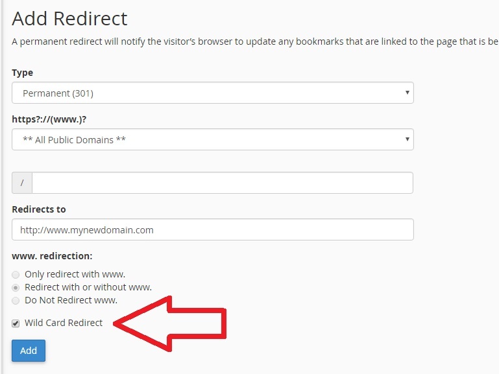Click the slash prefix box
Image resolution: width=499 pixels, height=374 pixels.
22,183
